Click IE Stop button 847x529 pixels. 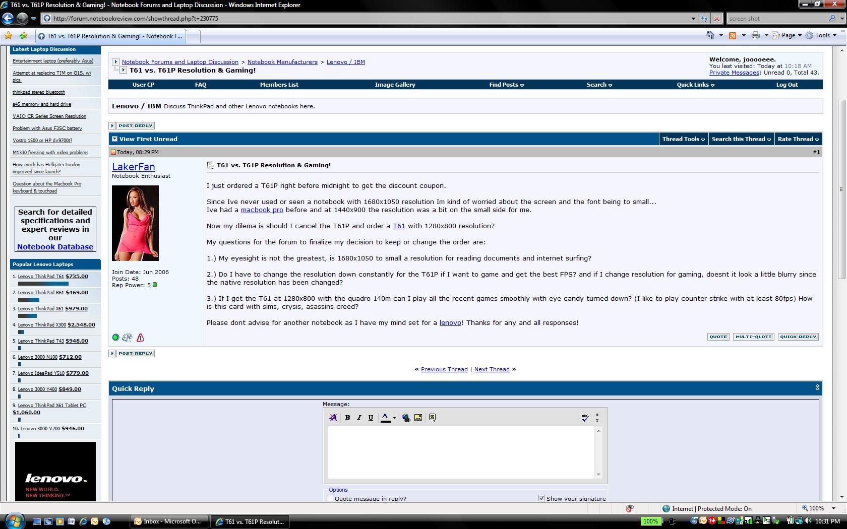[716, 19]
